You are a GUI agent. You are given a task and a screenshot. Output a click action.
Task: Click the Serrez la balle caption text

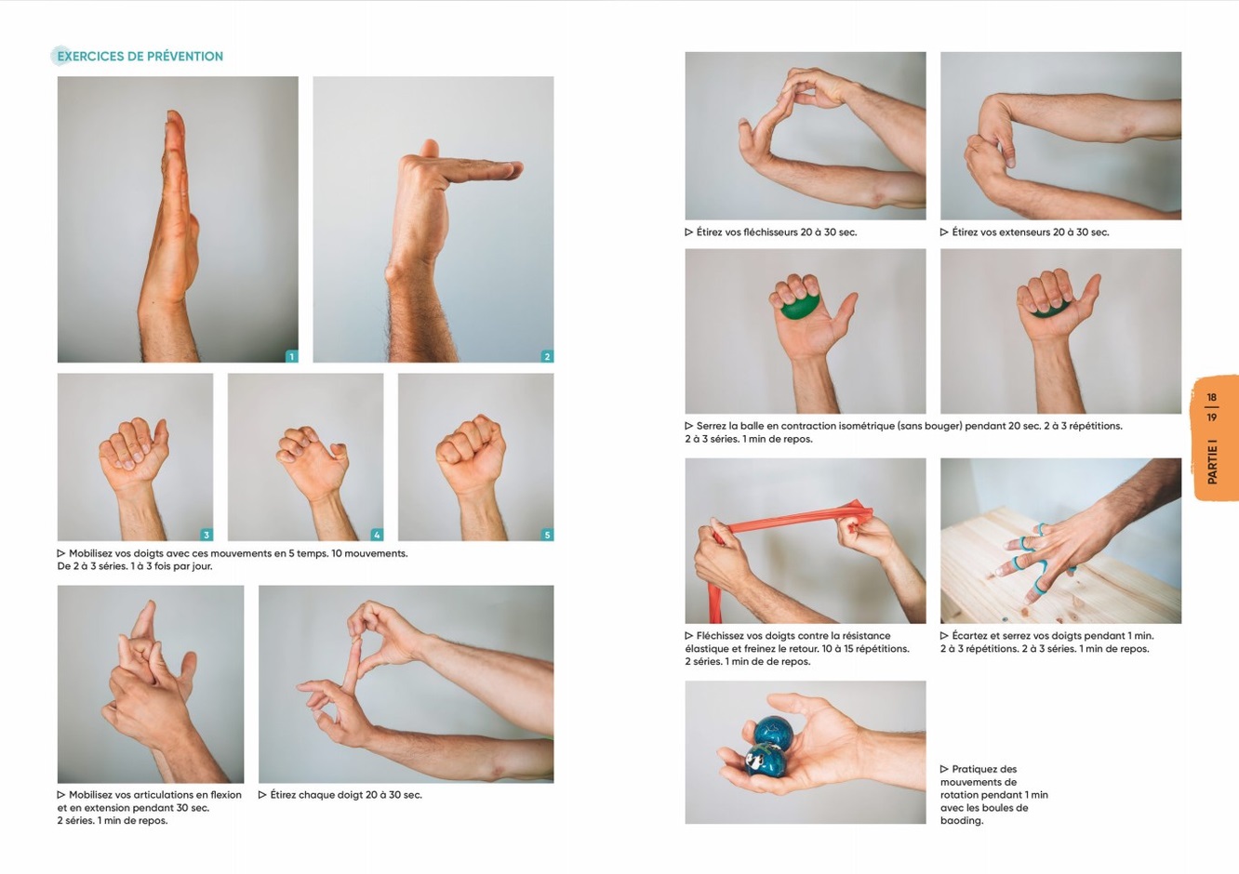904,432
